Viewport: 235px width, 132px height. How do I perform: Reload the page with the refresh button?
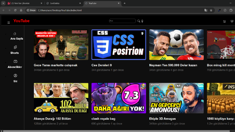[x=15, y=10]
